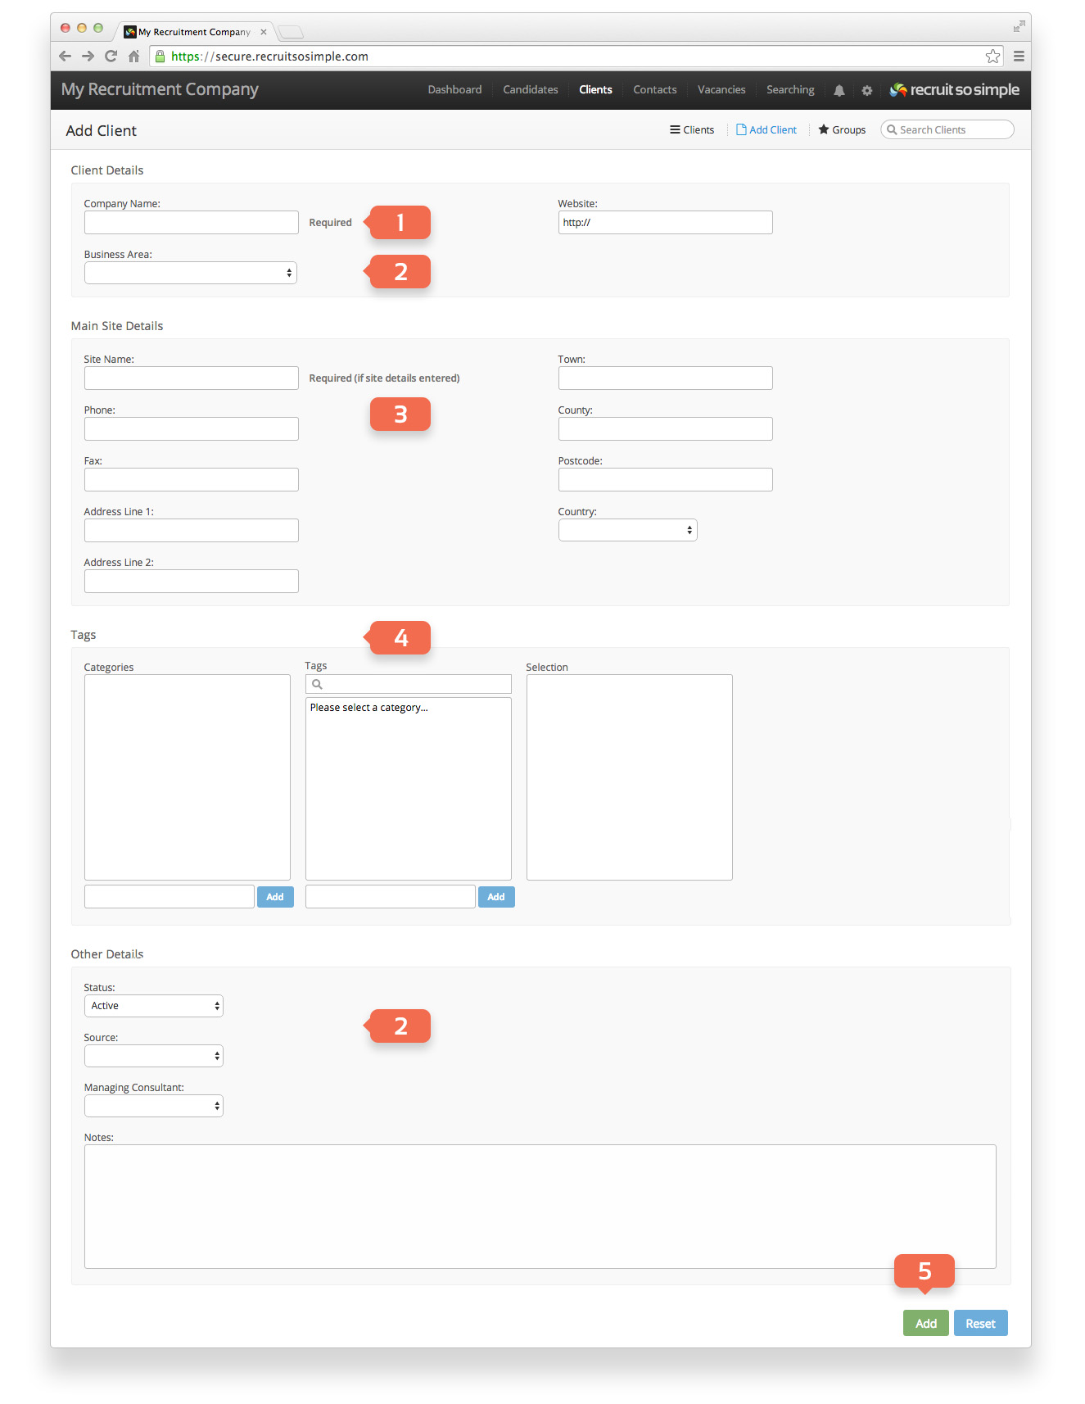Click the Add Client link
1085x1404 pixels.
coord(766,130)
